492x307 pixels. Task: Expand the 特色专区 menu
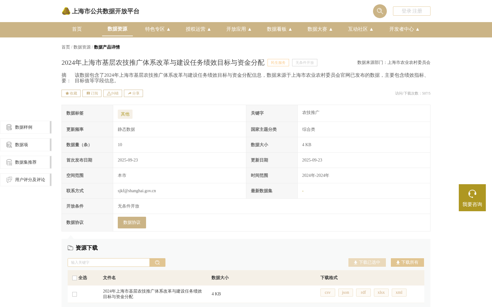coord(158,29)
